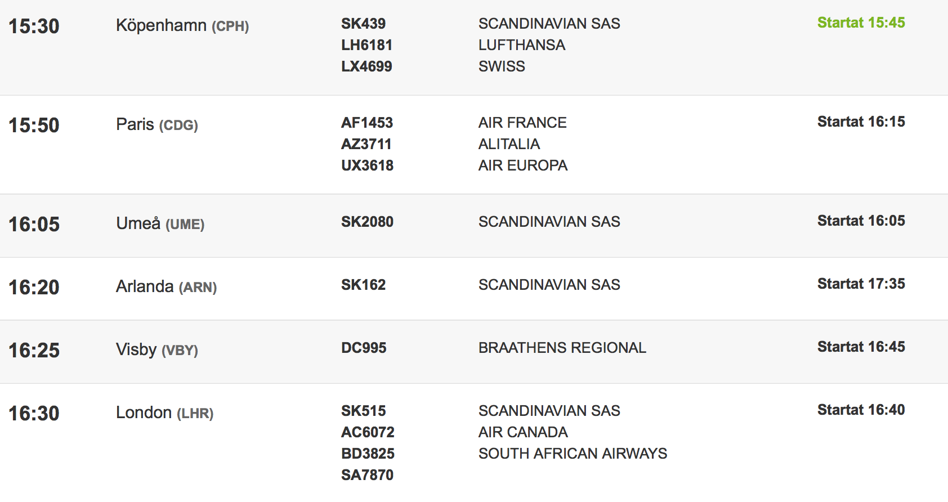Select the Arlanda (ARN) destination

coord(166,287)
